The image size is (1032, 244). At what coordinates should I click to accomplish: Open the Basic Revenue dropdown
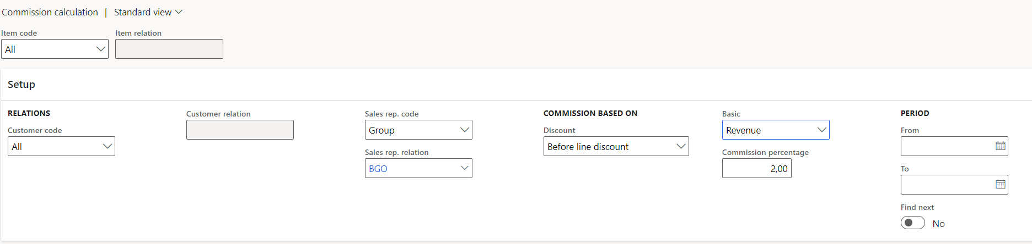[x=821, y=130]
